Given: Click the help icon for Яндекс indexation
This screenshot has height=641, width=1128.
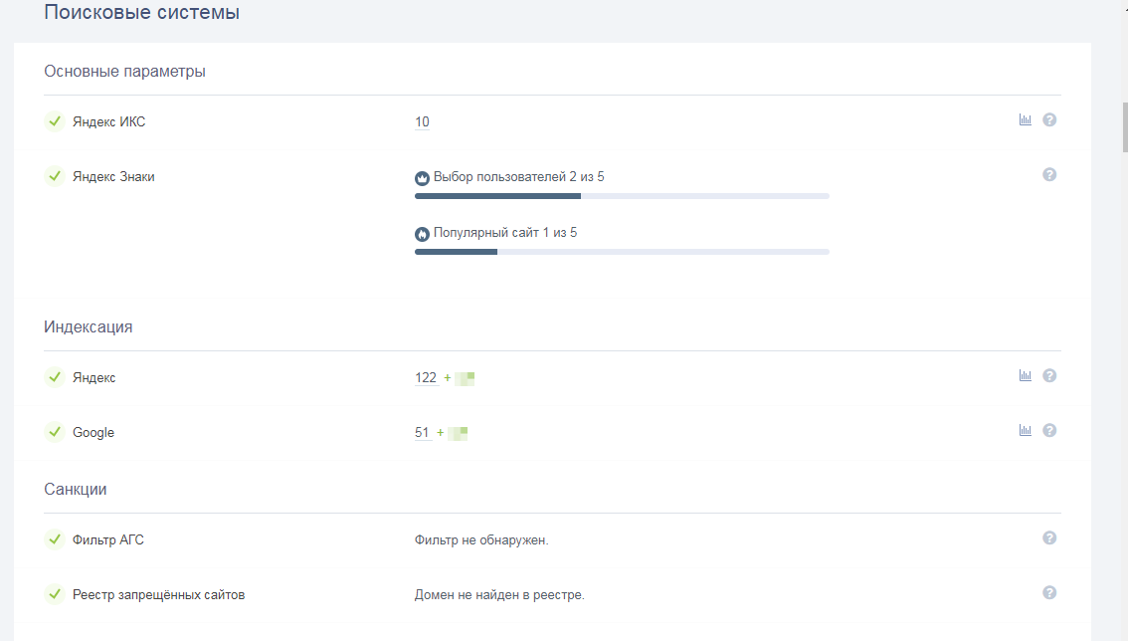Looking at the screenshot, I should (1049, 376).
